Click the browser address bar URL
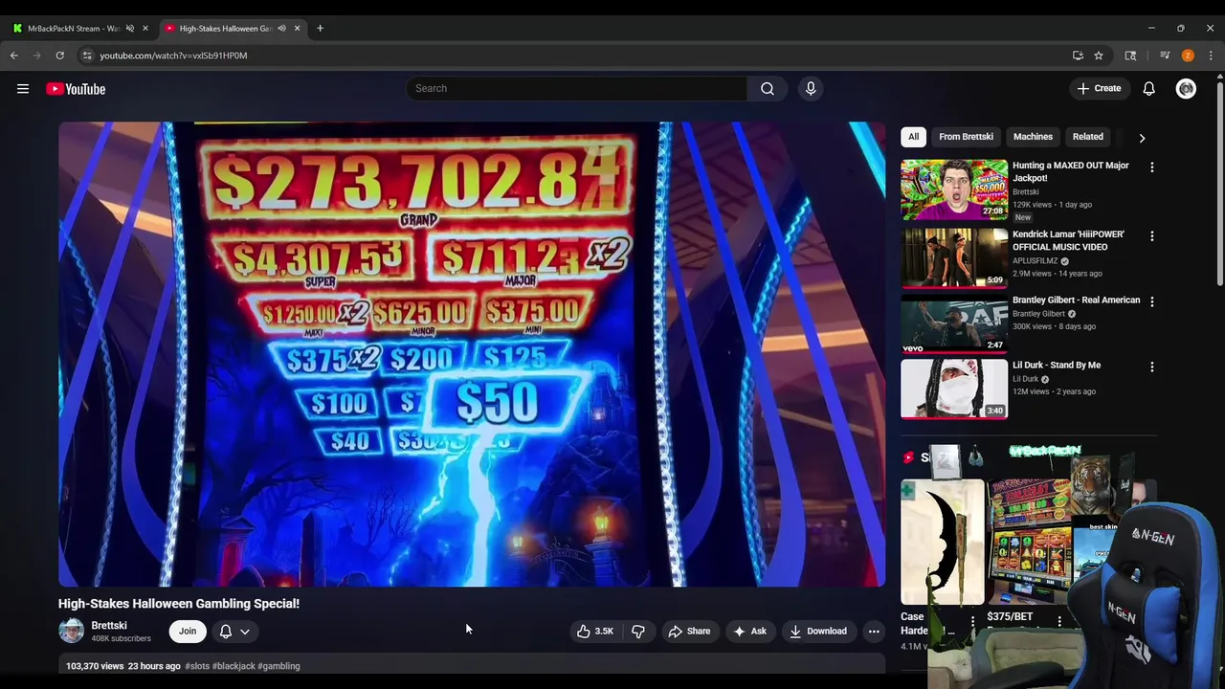Screen dimensions: 1225x689 [173, 56]
